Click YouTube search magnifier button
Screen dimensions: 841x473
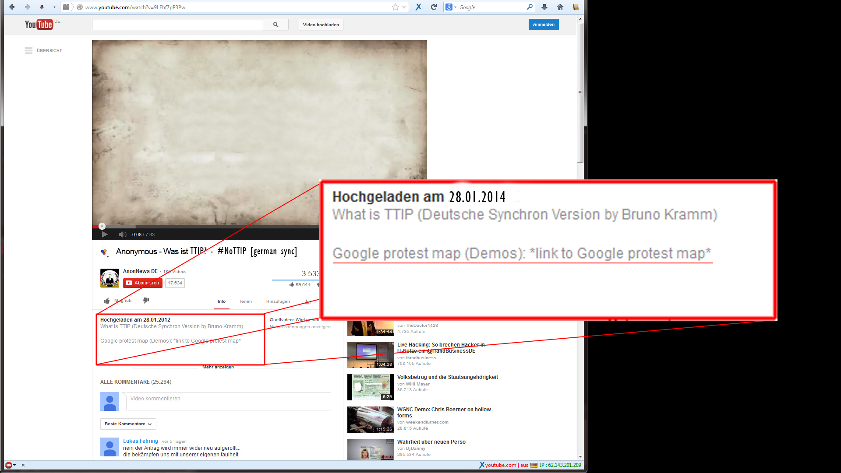coord(276,25)
